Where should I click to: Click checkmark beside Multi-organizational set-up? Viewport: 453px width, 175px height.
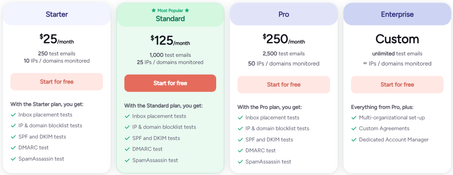click(x=354, y=118)
